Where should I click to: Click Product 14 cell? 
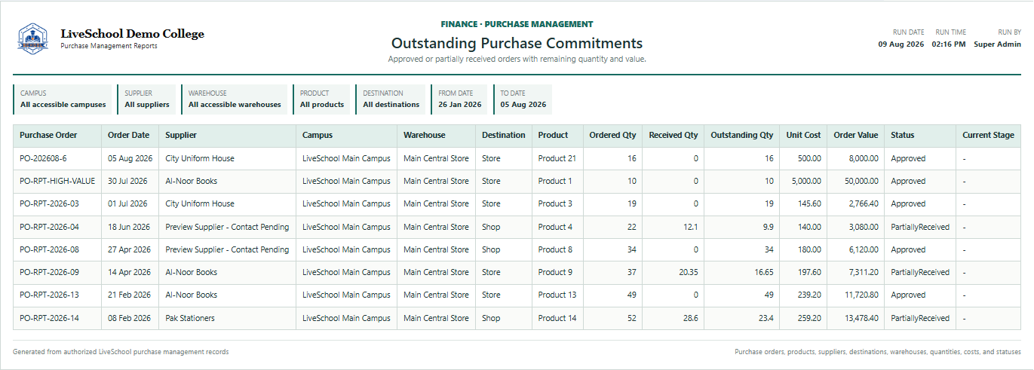click(557, 318)
